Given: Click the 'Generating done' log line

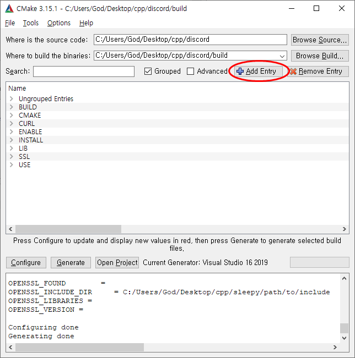Looking at the screenshot, I should click(x=41, y=336).
